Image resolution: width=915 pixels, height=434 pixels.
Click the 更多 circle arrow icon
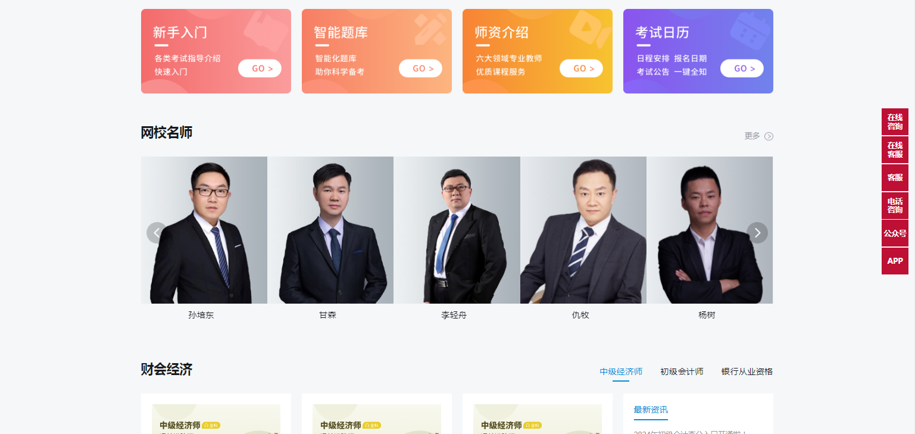769,136
